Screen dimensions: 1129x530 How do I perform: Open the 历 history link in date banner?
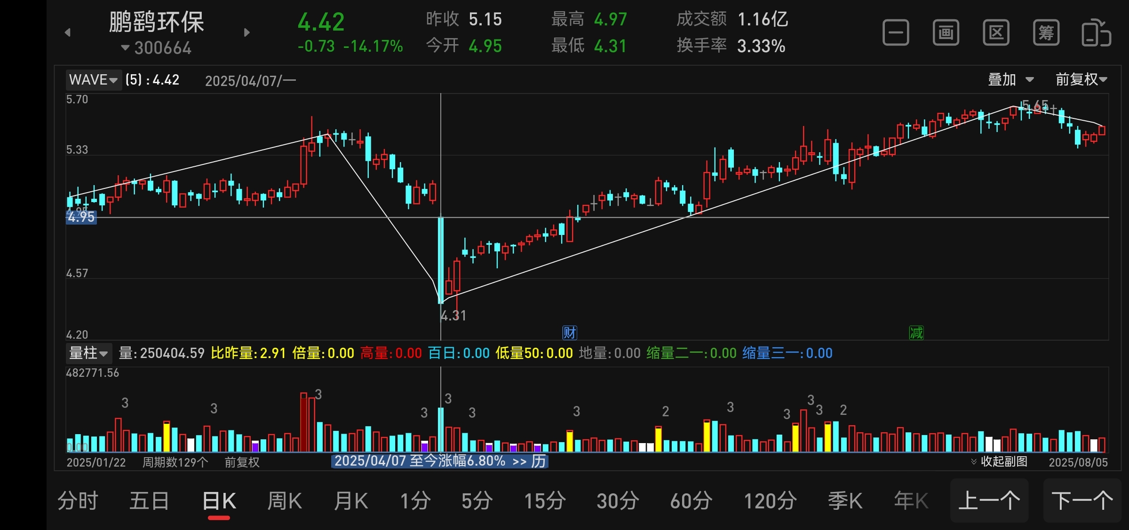pos(539,461)
